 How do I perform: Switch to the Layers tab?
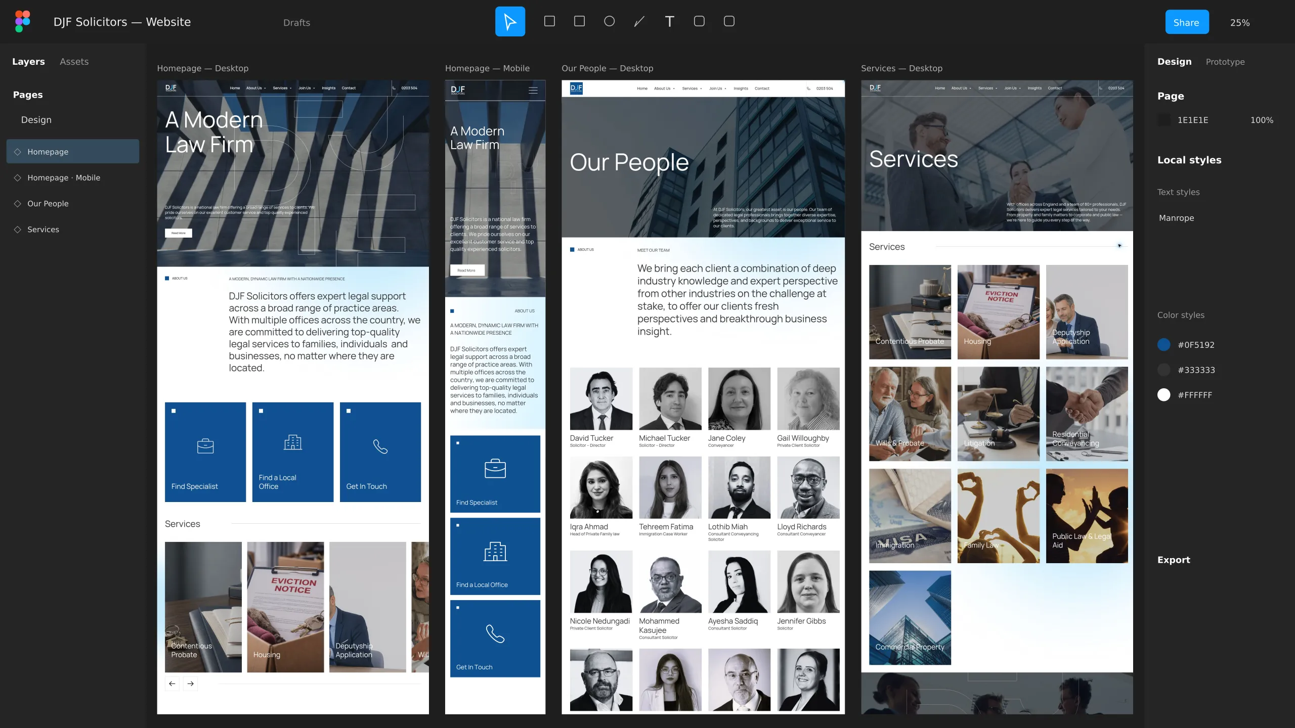[28, 62]
